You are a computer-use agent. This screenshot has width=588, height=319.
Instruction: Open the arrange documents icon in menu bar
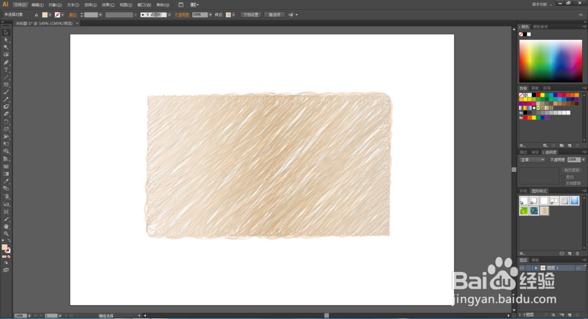[194, 5]
